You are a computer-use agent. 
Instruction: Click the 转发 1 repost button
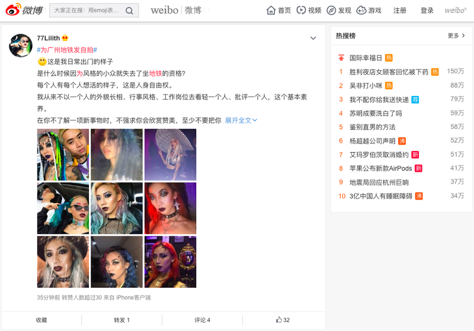122,320
